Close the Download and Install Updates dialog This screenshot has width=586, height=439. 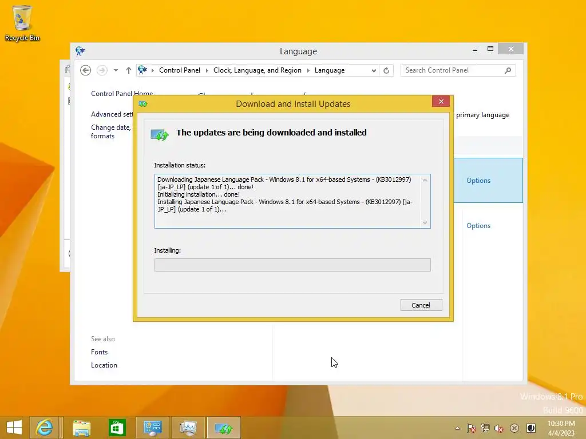[x=441, y=101]
